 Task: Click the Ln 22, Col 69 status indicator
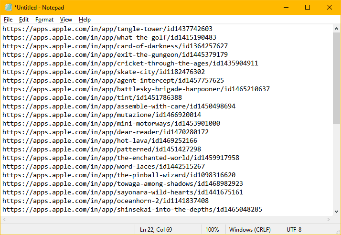pos(156,230)
